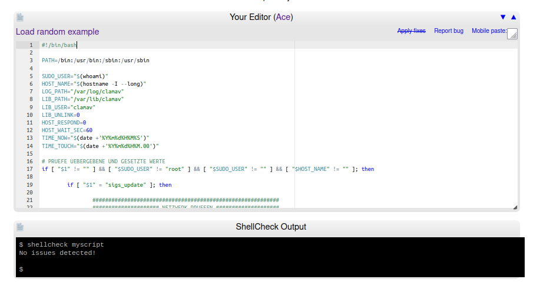Click the SUDO_USER="$(whoami)" line
Viewport: 540px width, 296px height.
[75, 76]
